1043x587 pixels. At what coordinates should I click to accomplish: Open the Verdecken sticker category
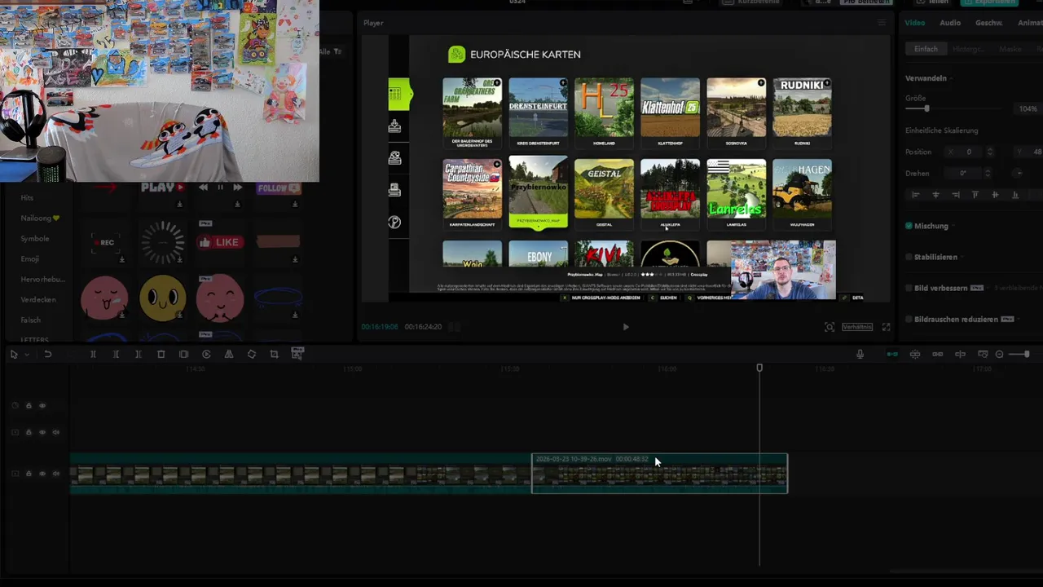coord(38,300)
